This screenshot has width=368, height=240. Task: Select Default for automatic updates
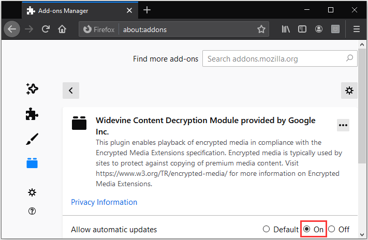(x=267, y=229)
